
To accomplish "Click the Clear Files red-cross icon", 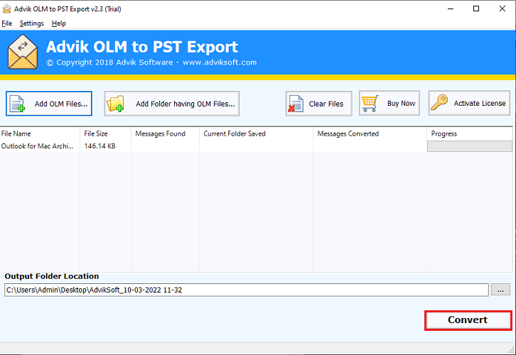I will pos(296,104).
